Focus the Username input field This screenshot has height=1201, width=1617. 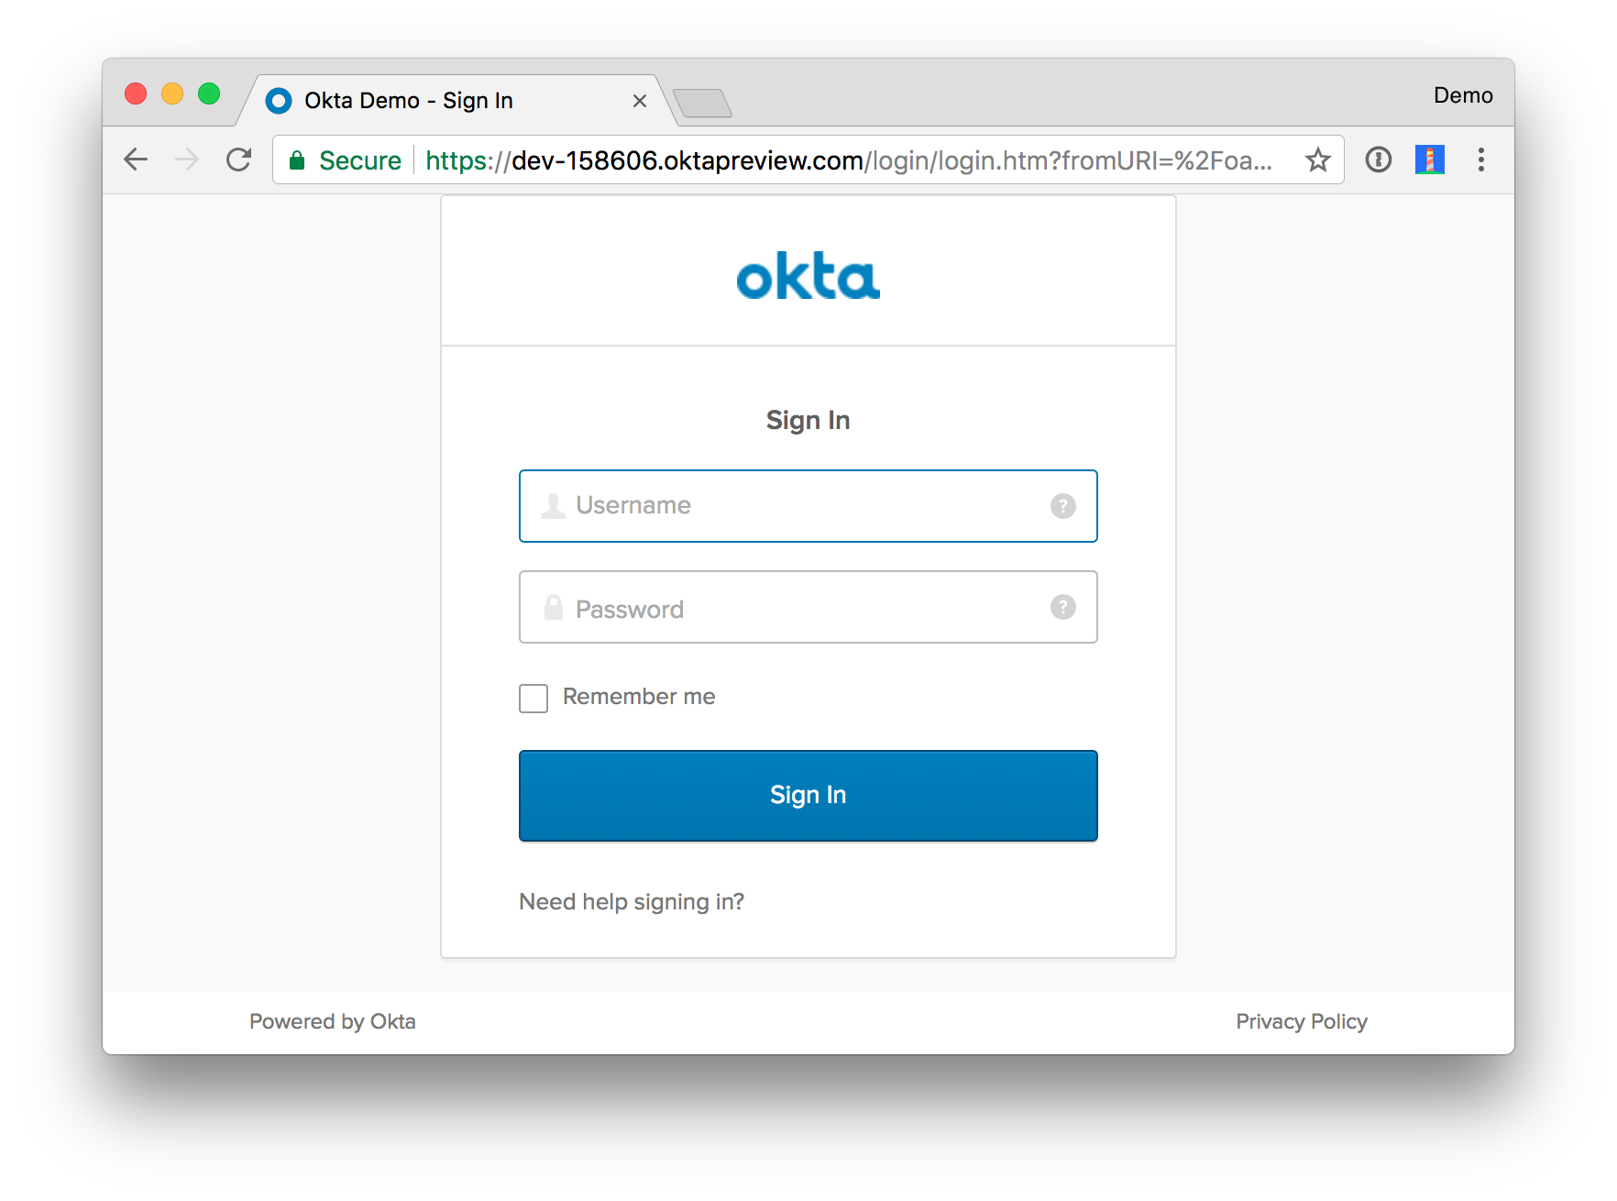808,506
